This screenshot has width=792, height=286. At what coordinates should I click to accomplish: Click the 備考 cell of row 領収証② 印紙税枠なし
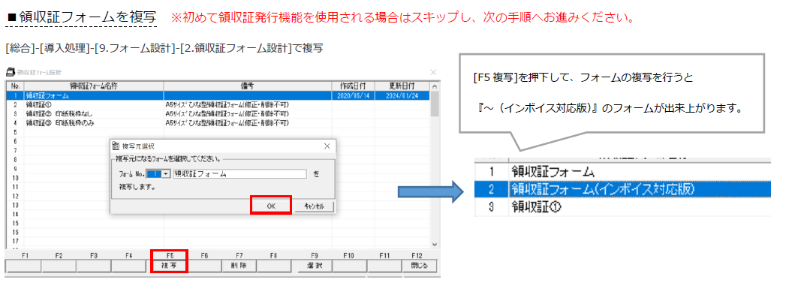click(x=248, y=113)
